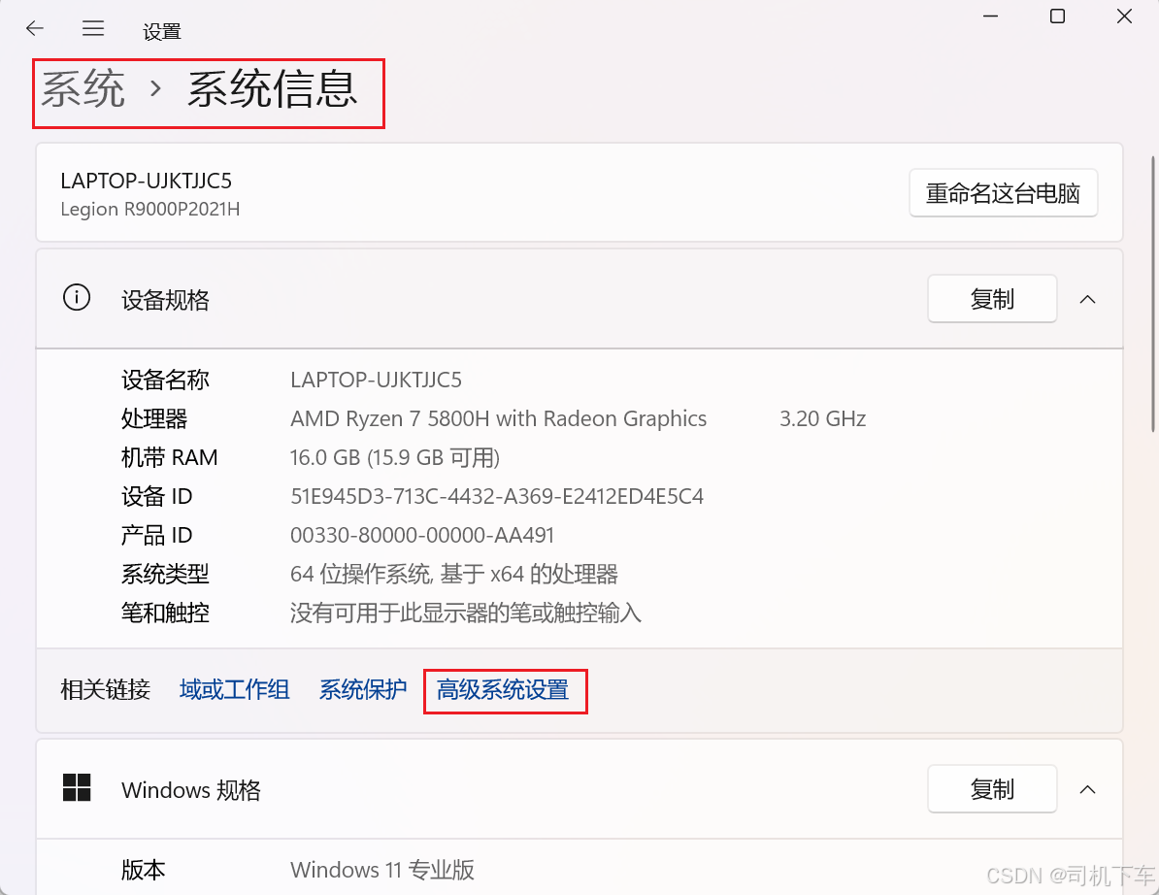1159x895 pixels.
Task: Click the 设置 window title
Action: coord(162,32)
